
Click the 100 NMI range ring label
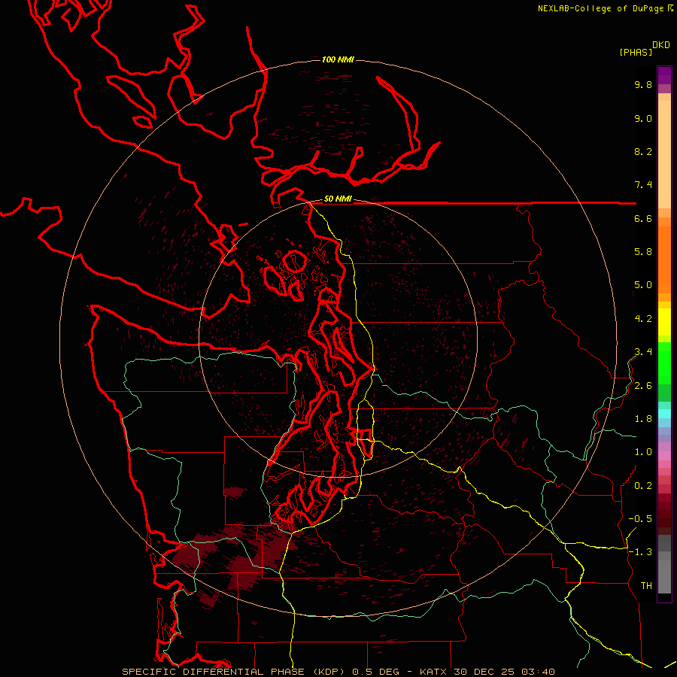(x=338, y=59)
